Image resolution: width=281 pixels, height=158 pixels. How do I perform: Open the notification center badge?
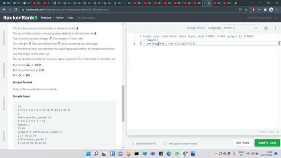point(276,154)
